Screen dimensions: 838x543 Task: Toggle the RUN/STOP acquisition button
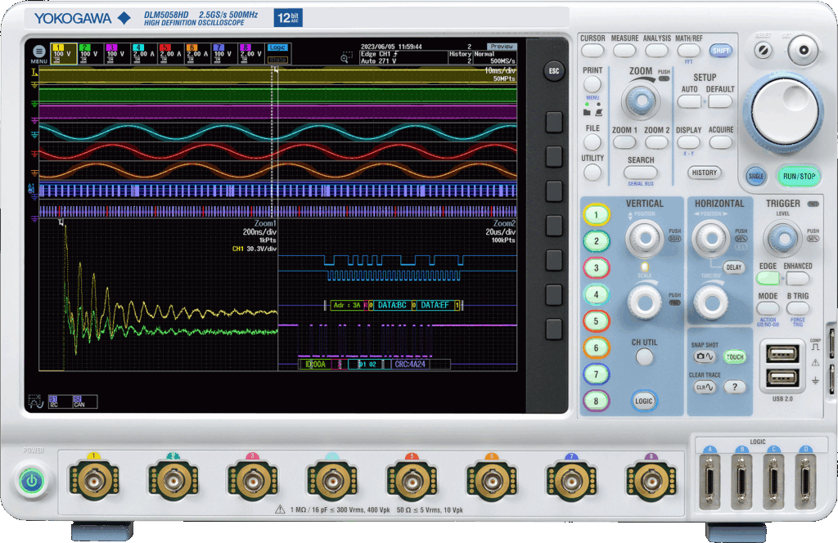click(x=800, y=176)
